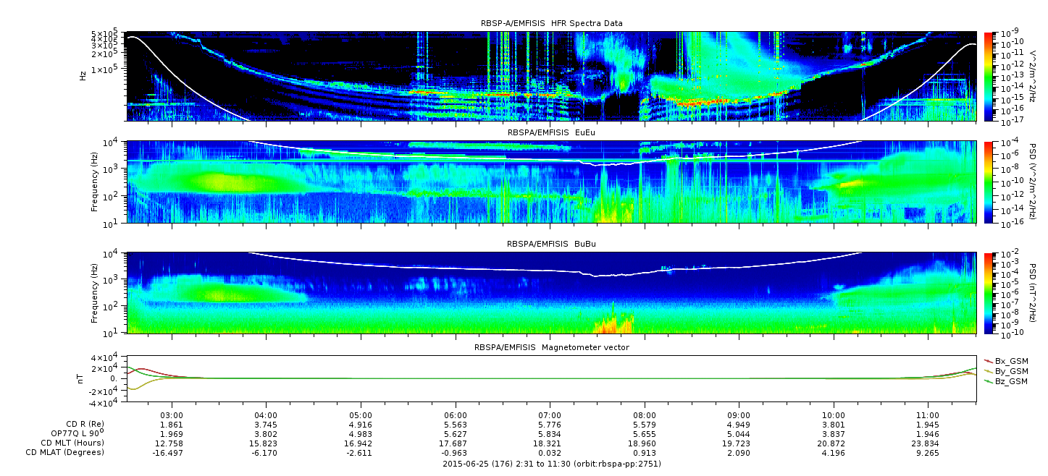The height and width of the screenshot is (476, 1048).
Task: Click the BuBu PSD color scale bar
Action: pyautogui.click(x=989, y=292)
